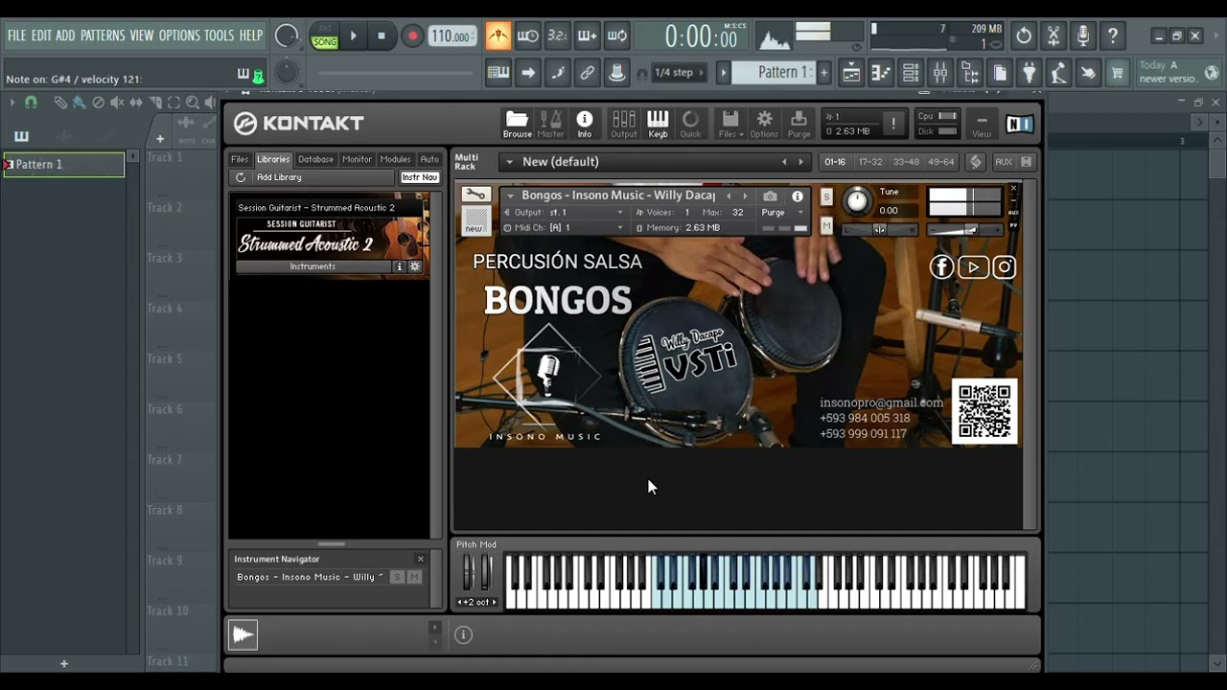1227x690 pixels.
Task: Click Add Library button
Action: (x=279, y=177)
